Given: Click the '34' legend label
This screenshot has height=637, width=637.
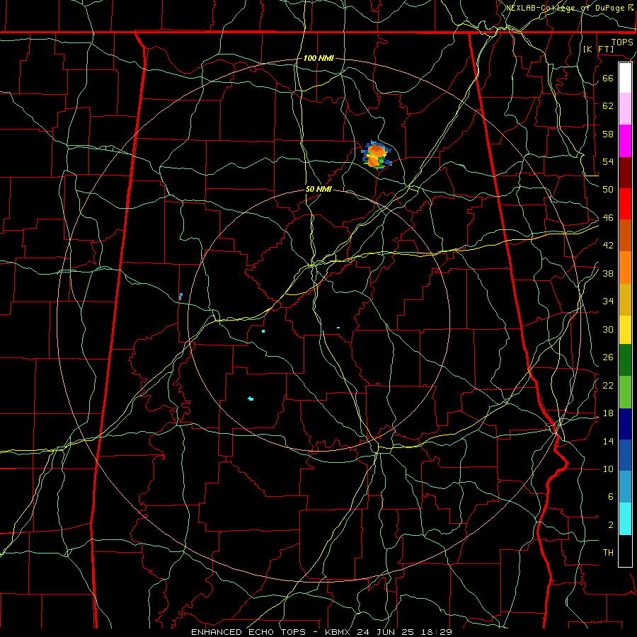Looking at the screenshot, I should 608,302.
